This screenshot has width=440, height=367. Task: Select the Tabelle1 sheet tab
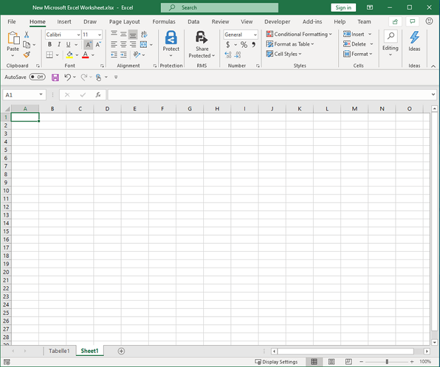59,351
